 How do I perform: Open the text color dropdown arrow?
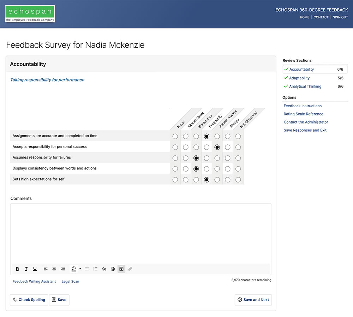[80, 269]
